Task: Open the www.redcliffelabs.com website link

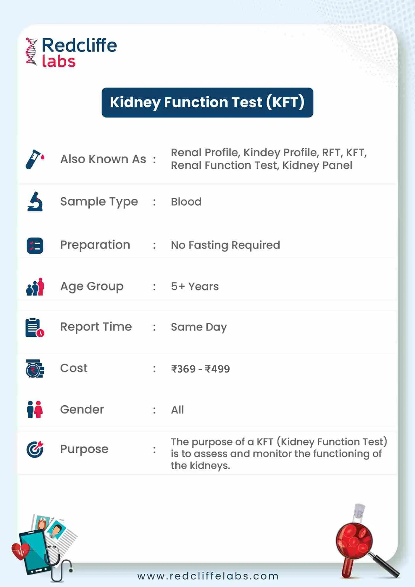Action: coord(208,576)
